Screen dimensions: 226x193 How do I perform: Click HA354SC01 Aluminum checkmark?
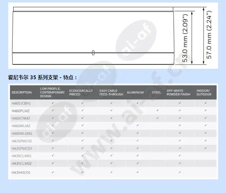click(x=137, y=172)
